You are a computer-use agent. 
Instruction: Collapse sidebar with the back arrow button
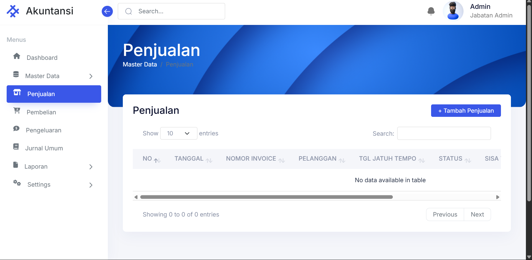(107, 11)
